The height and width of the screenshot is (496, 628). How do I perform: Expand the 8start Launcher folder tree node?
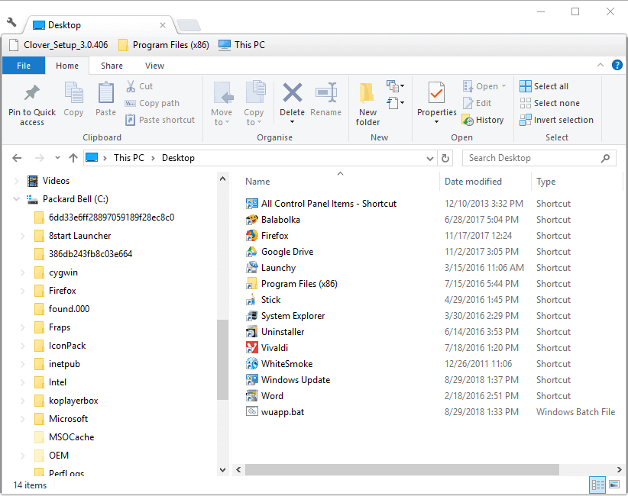(x=21, y=236)
